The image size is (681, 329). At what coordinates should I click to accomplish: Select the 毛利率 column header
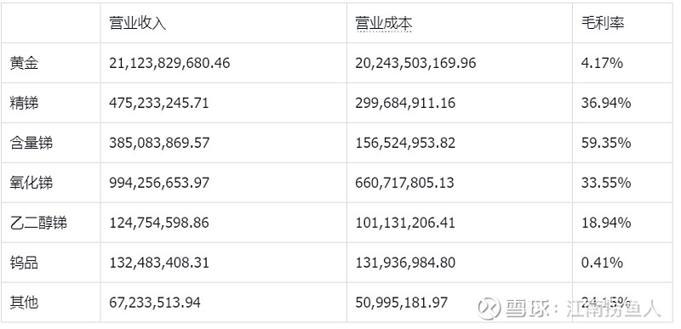point(603,24)
